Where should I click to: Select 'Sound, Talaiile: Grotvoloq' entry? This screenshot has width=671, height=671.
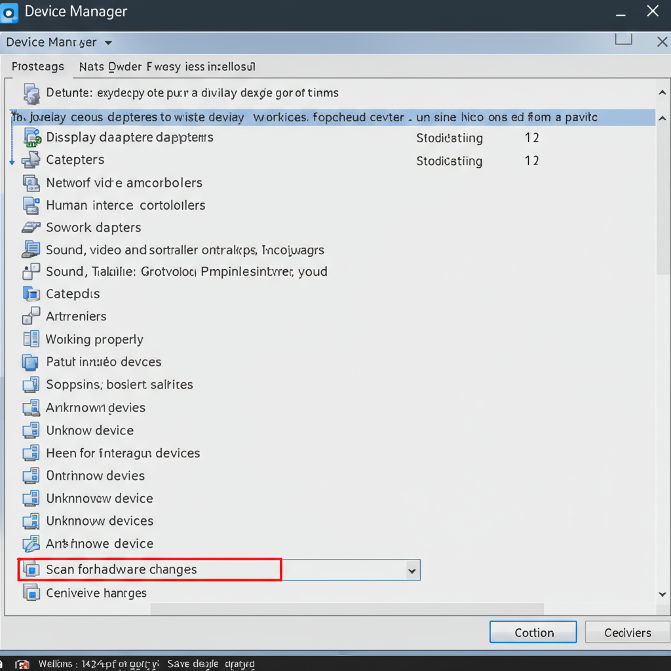coord(187,272)
